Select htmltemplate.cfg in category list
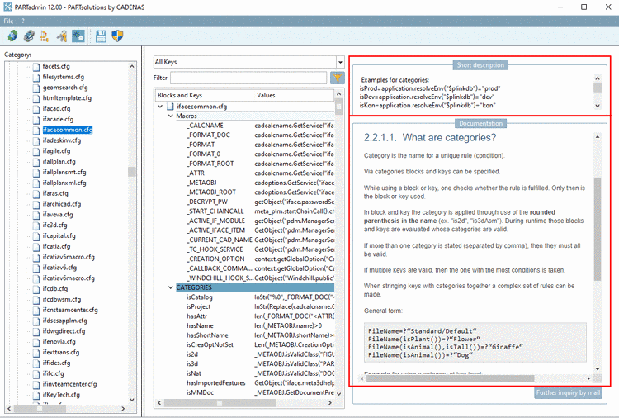This screenshot has height=418, width=619. [67, 98]
